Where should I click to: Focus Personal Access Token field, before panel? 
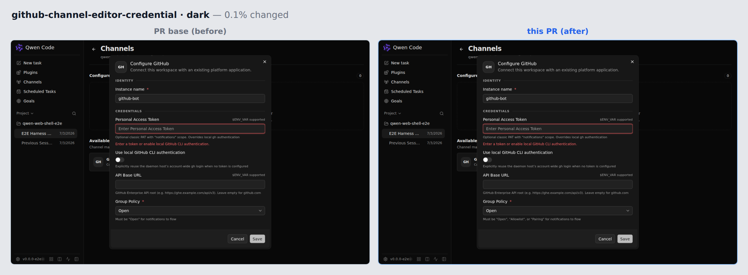pyautogui.click(x=190, y=129)
